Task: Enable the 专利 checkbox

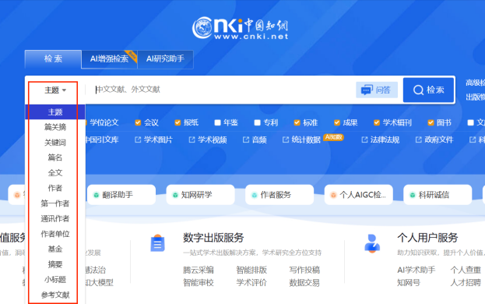Action: pos(257,122)
